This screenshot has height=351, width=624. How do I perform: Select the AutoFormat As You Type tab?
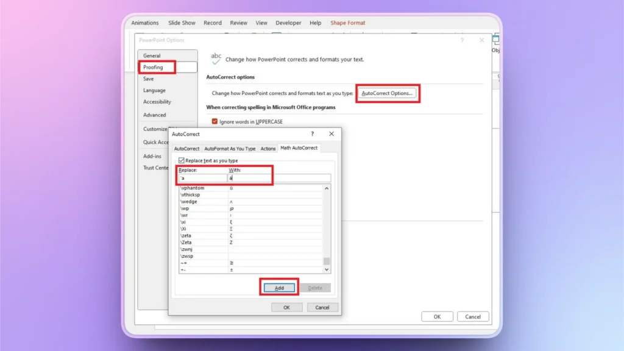(230, 148)
